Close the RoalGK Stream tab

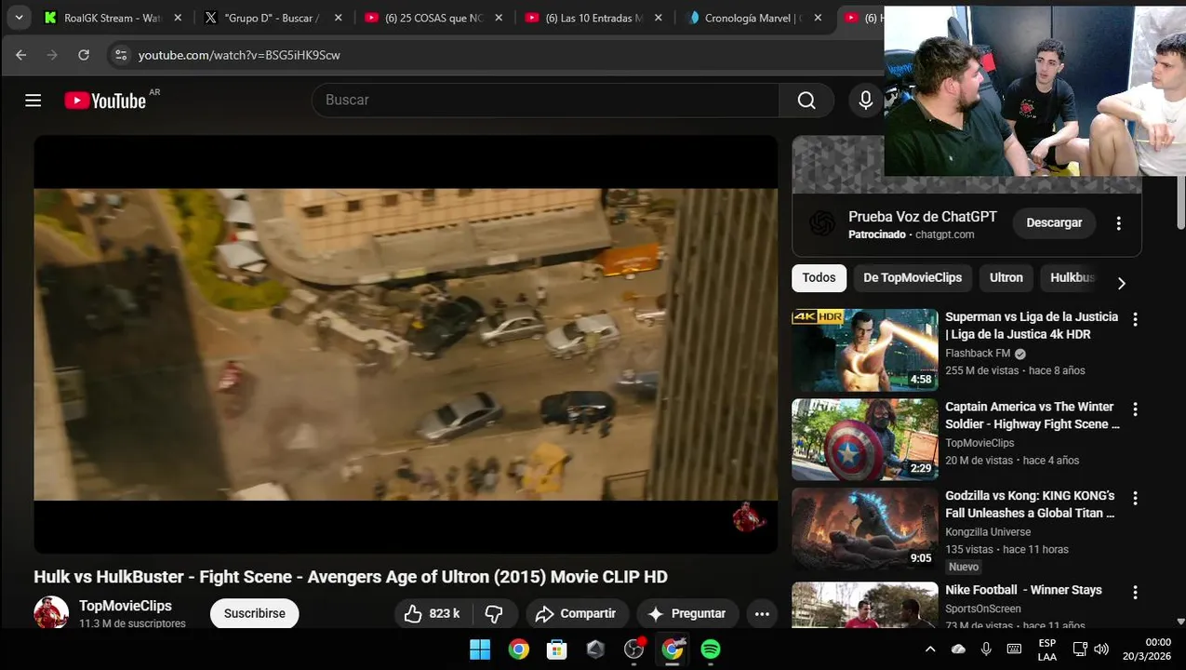(178, 18)
